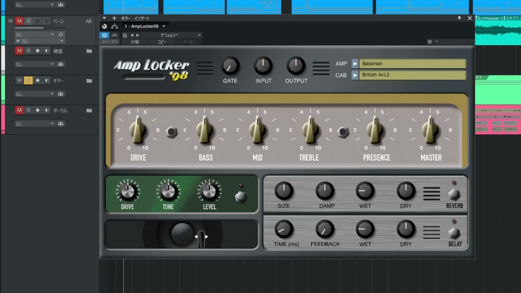Click the reverb SIZE knob
521x293 pixels.
[x=284, y=191]
